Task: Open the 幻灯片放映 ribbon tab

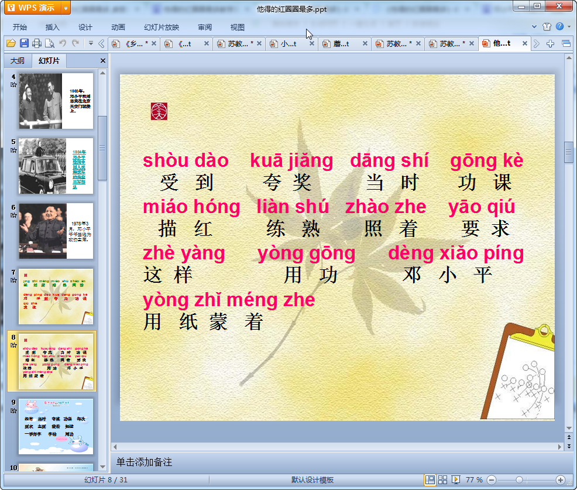Action: point(162,28)
